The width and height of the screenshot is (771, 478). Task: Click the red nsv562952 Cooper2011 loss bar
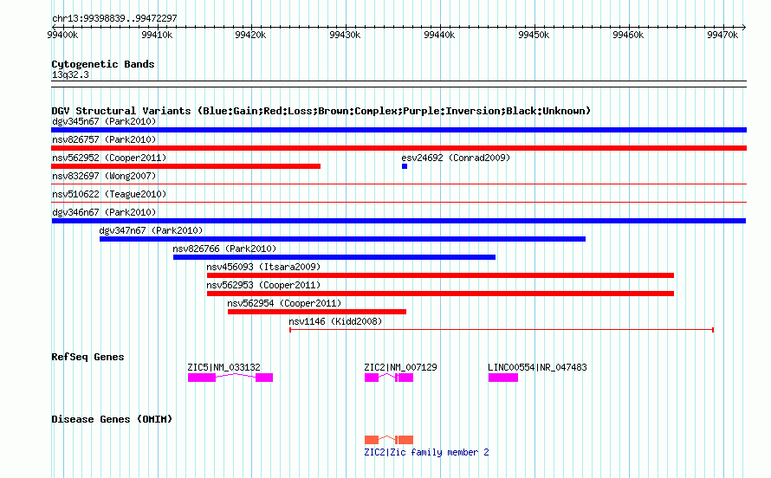click(186, 166)
